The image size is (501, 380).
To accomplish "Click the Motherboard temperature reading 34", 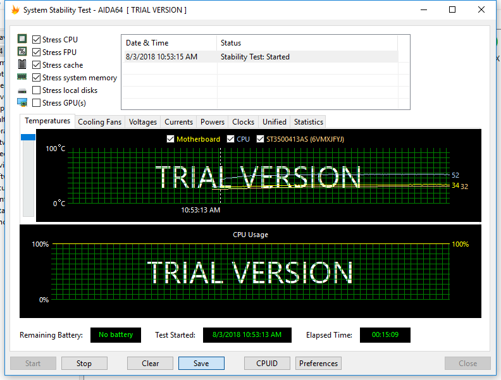I will (x=455, y=185).
